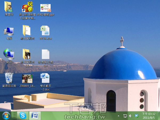Click the 網路 (Network) desktop icon
Image resolution: width=160 pixels, height=120 pixels.
coord(9,54)
